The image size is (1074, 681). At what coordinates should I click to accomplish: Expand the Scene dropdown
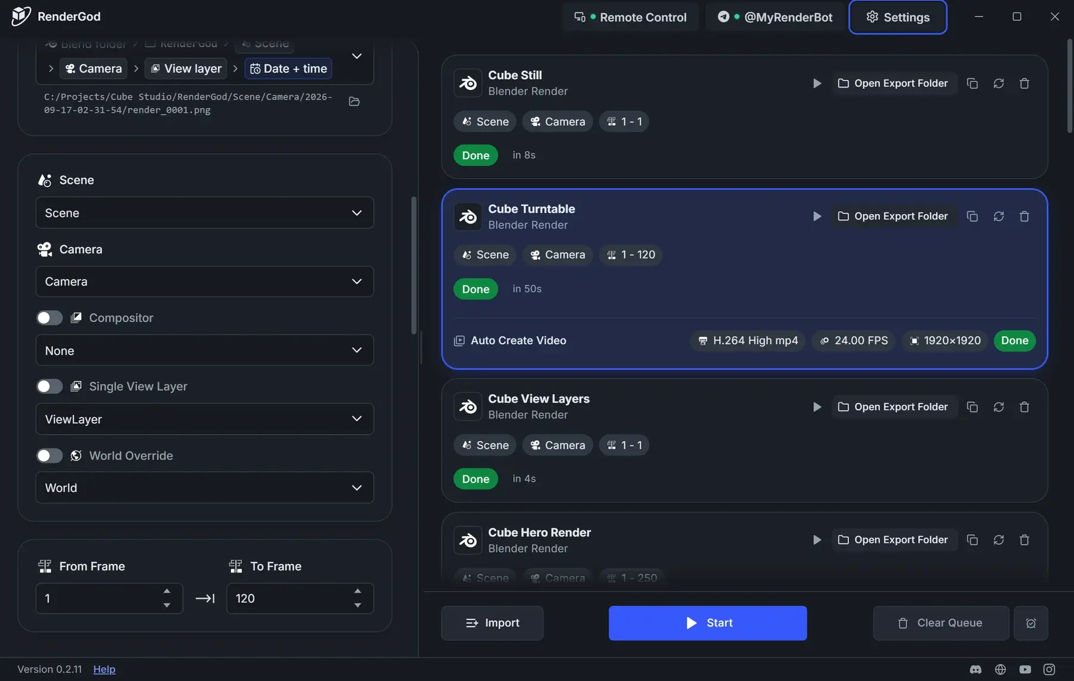pyautogui.click(x=205, y=213)
